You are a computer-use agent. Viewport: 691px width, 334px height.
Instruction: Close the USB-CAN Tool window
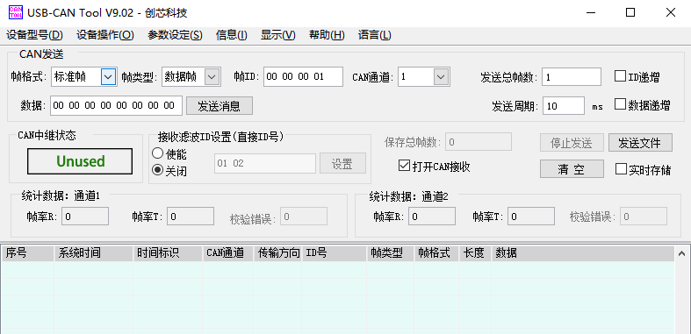click(670, 12)
